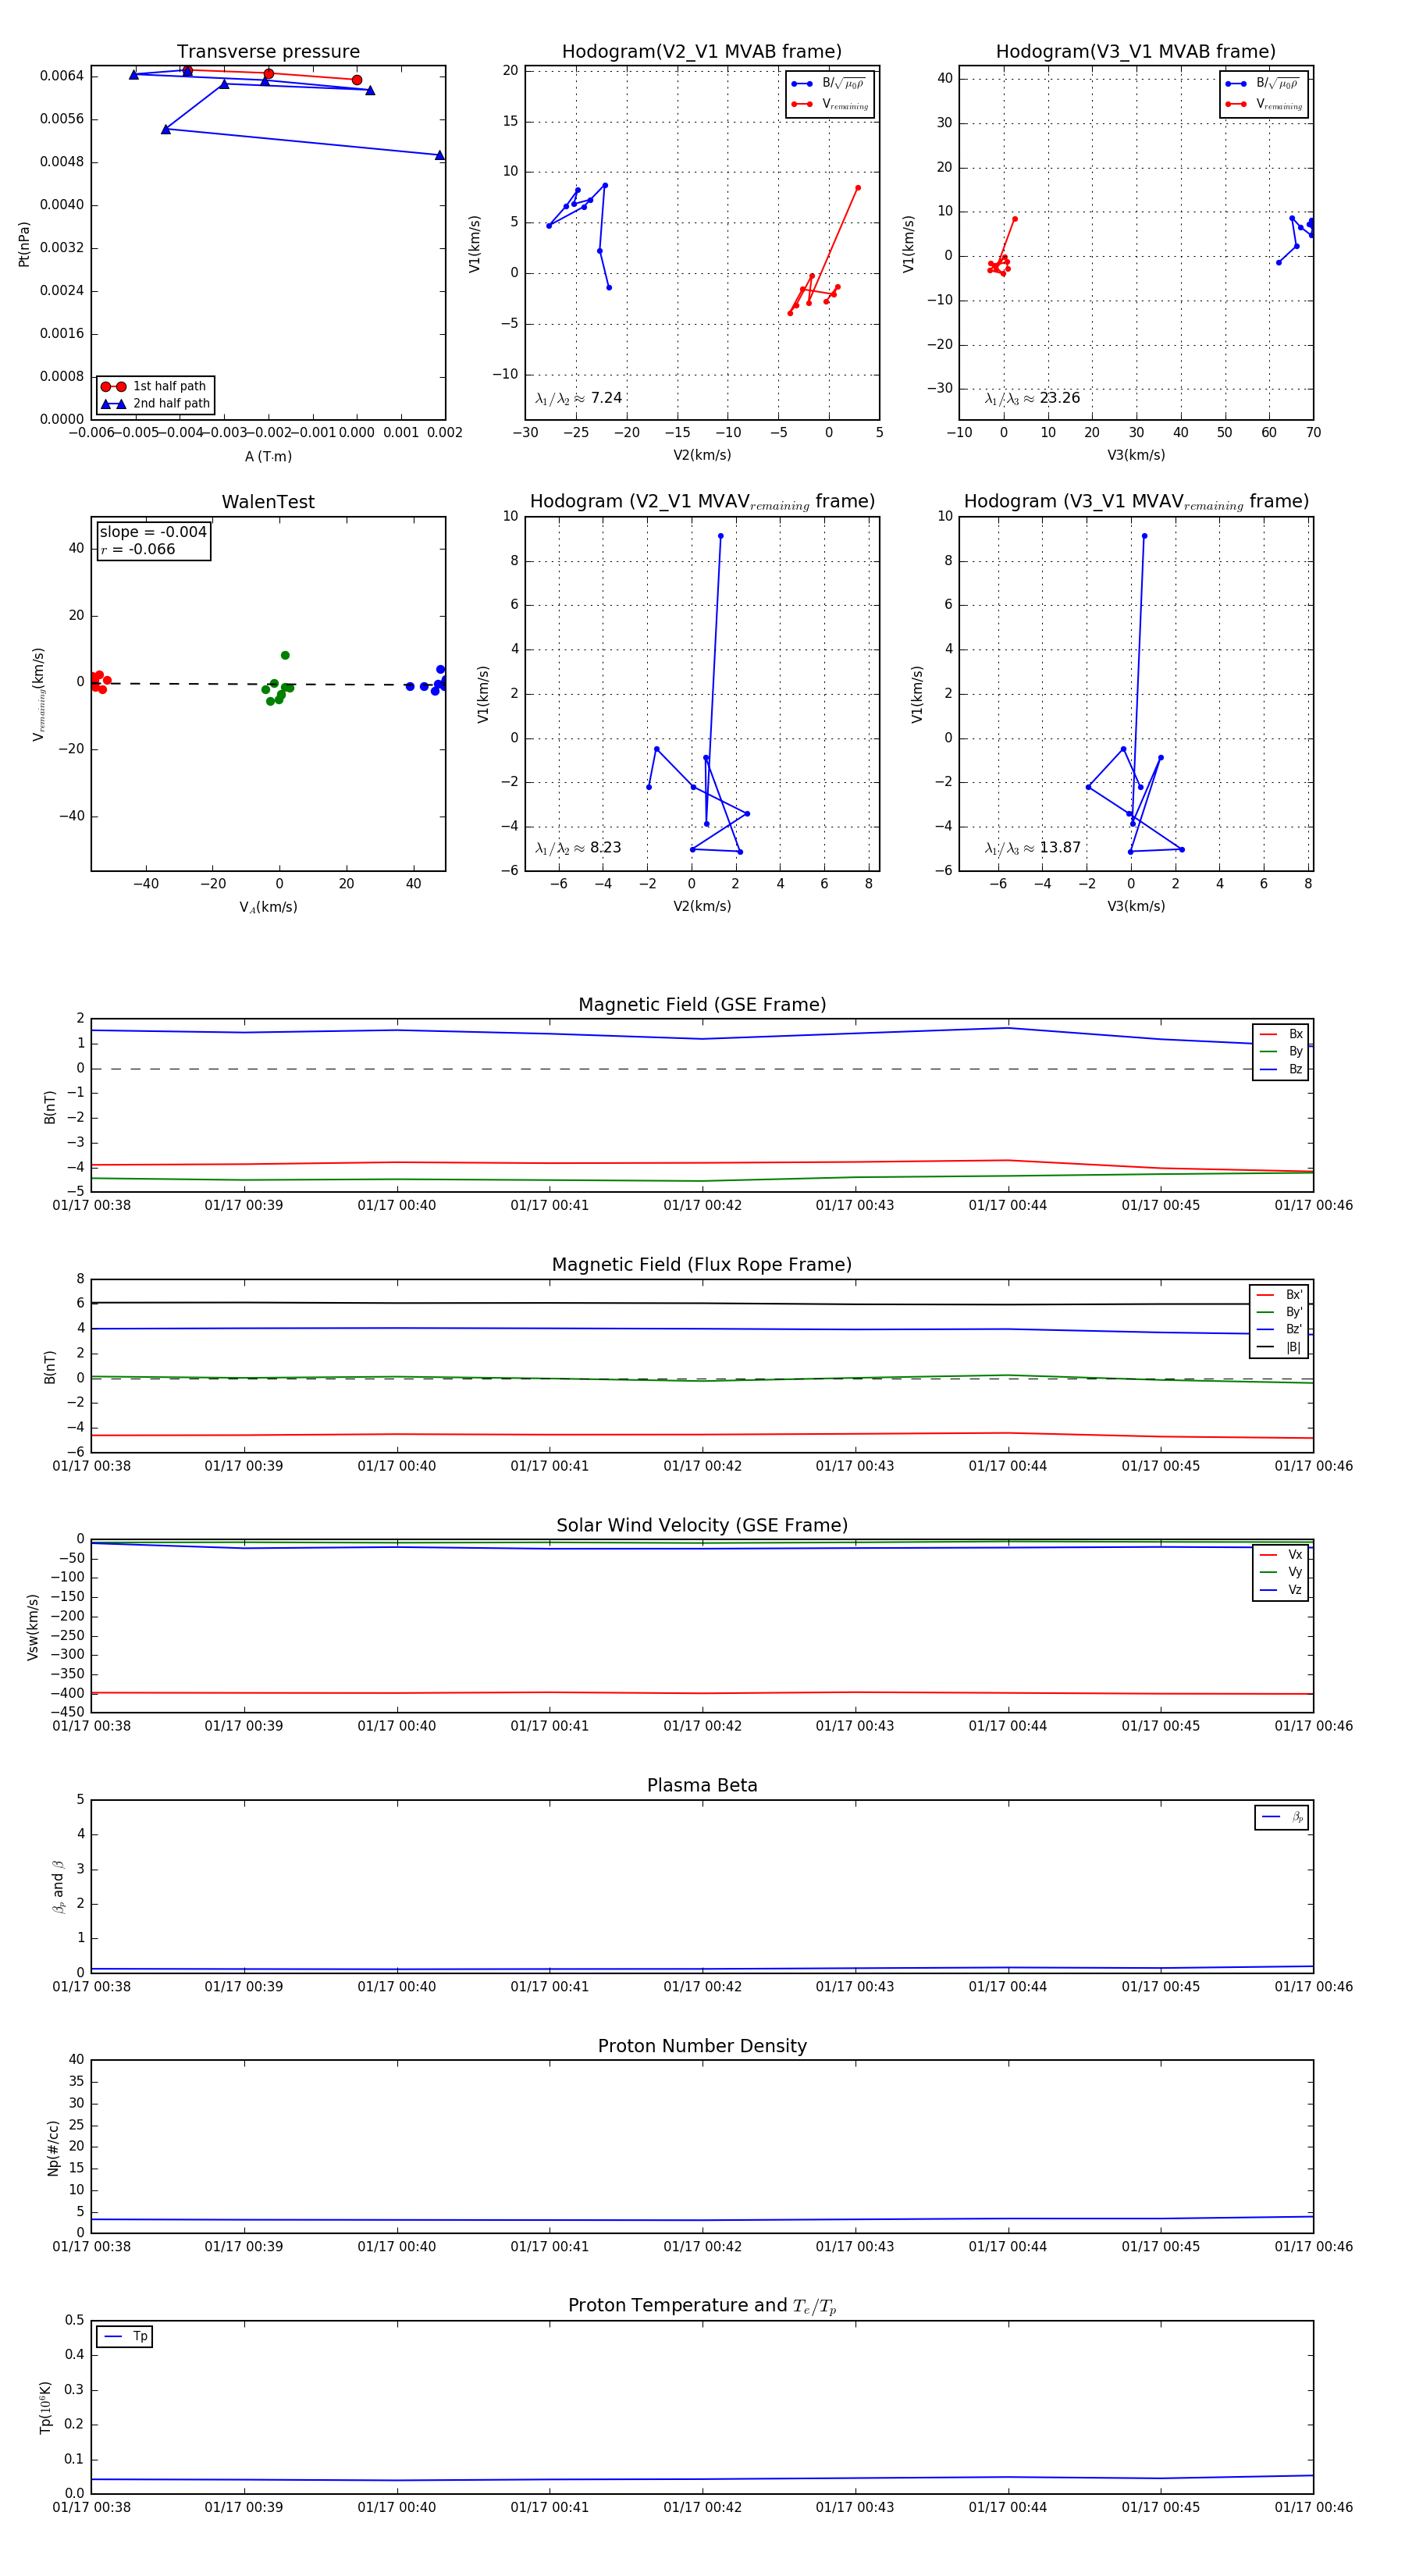Viewport: 1405px width, 2576px height.
Task: Click the βp legend in Plasma Beta plot
Action: (x=1282, y=1817)
